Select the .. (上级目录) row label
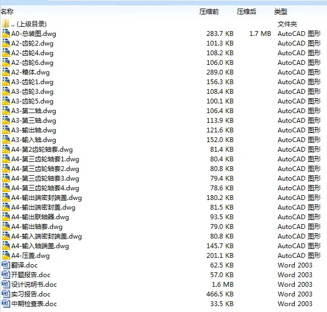This screenshot has height=312, width=327. (29, 24)
